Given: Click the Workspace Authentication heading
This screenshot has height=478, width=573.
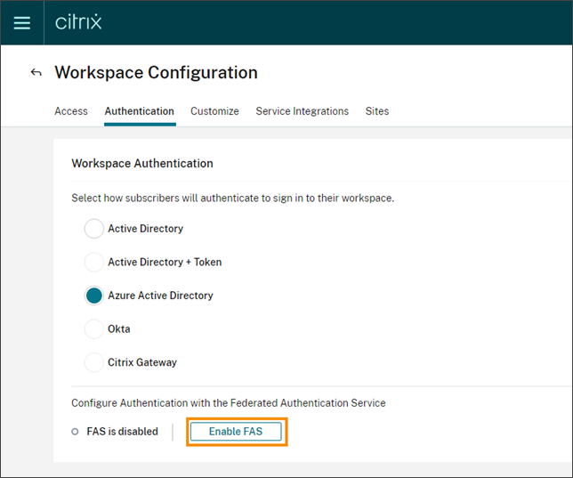Looking at the screenshot, I should click(142, 164).
